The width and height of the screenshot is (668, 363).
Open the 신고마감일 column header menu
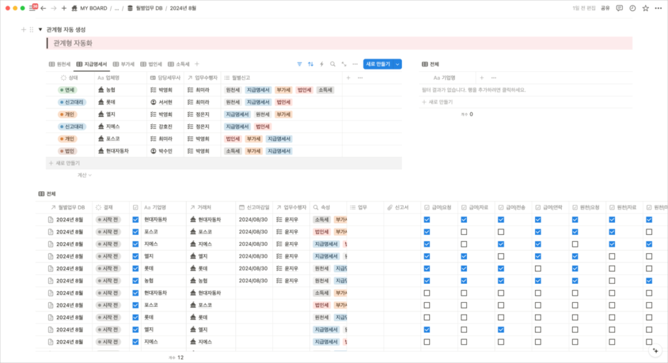coord(254,208)
